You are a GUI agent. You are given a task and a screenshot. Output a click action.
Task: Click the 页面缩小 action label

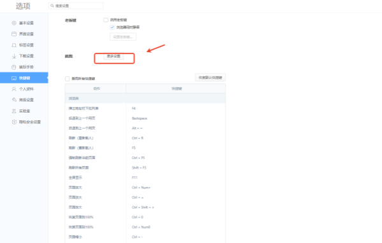75,237
